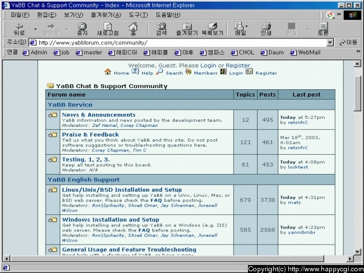The height and width of the screenshot is (273, 364).
Task: Open the Edit button dropdown arrow
Action: point(308,29)
